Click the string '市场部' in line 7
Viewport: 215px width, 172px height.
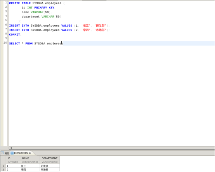click(100, 30)
